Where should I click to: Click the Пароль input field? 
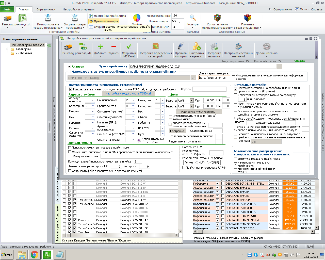click(x=209, y=89)
